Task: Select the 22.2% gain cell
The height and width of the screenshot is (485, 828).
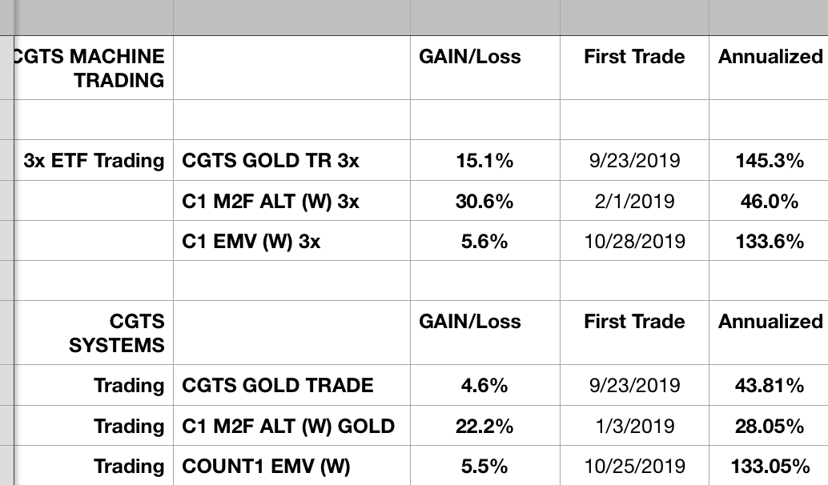Action: 484,427
